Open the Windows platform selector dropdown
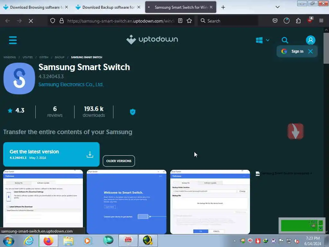 point(262,40)
